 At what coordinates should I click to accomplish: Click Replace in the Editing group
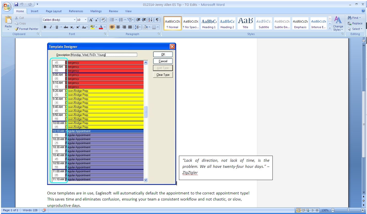[x=355, y=23]
